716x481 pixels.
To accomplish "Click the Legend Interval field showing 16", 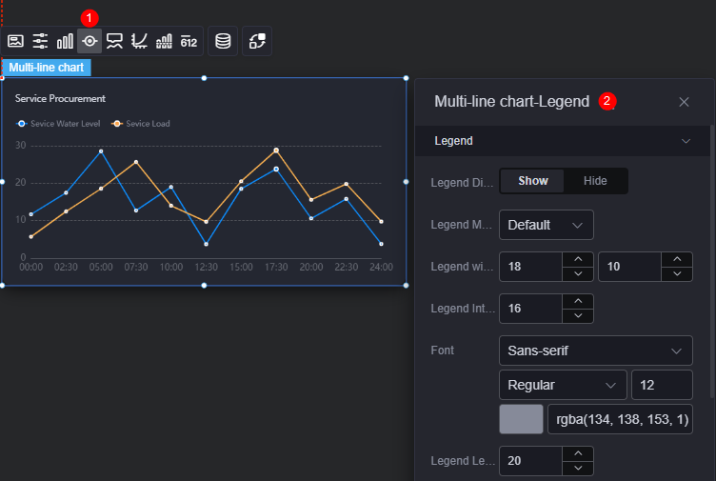I will click(x=530, y=309).
